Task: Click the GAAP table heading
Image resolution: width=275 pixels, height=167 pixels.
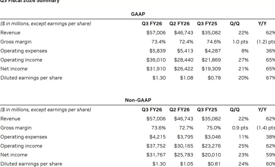Action: 138,14
